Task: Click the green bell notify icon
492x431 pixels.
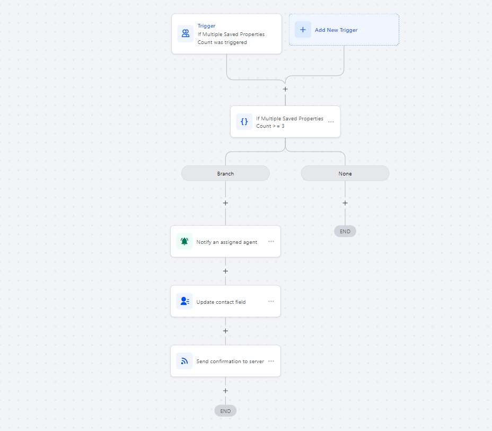Action: click(x=184, y=242)
